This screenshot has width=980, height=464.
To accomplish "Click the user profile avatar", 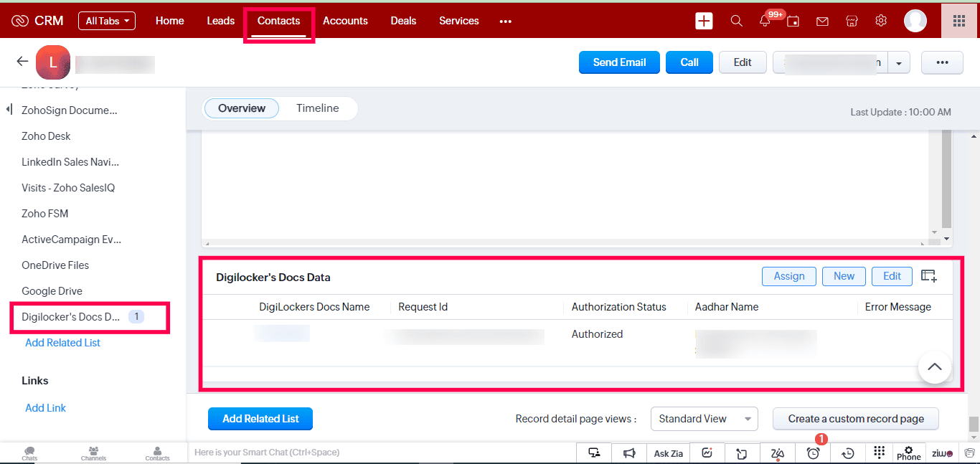I will [915, 21].
